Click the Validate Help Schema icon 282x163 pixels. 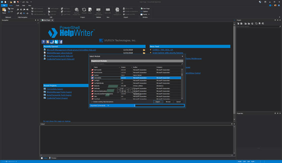click(98, 10)
